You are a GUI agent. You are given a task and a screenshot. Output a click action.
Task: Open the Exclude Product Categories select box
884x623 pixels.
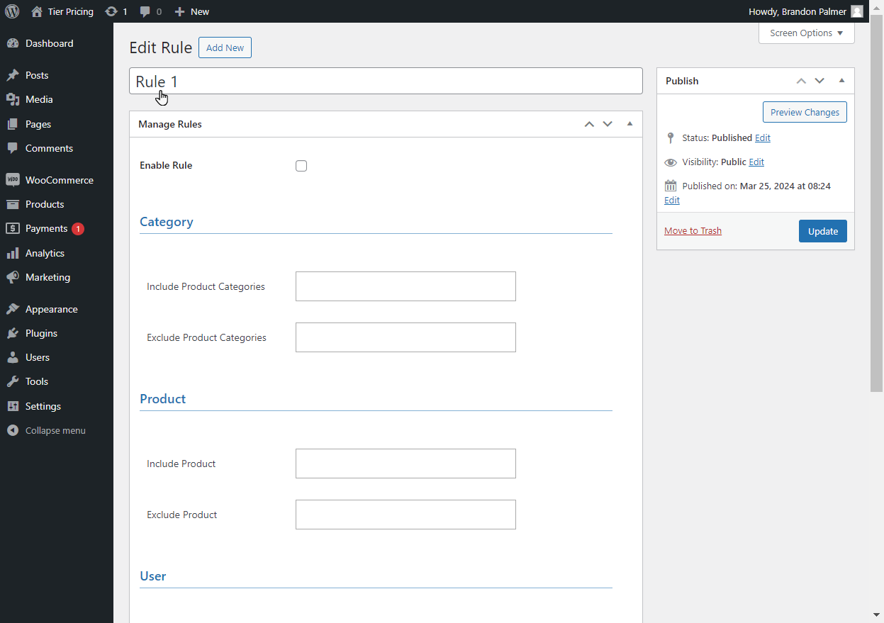[x=405, y=337]
